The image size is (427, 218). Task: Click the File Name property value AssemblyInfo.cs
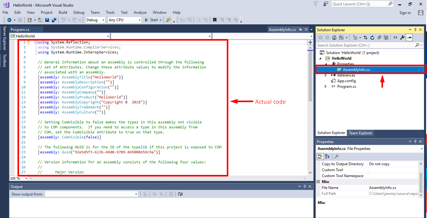(x=393, y=188)
